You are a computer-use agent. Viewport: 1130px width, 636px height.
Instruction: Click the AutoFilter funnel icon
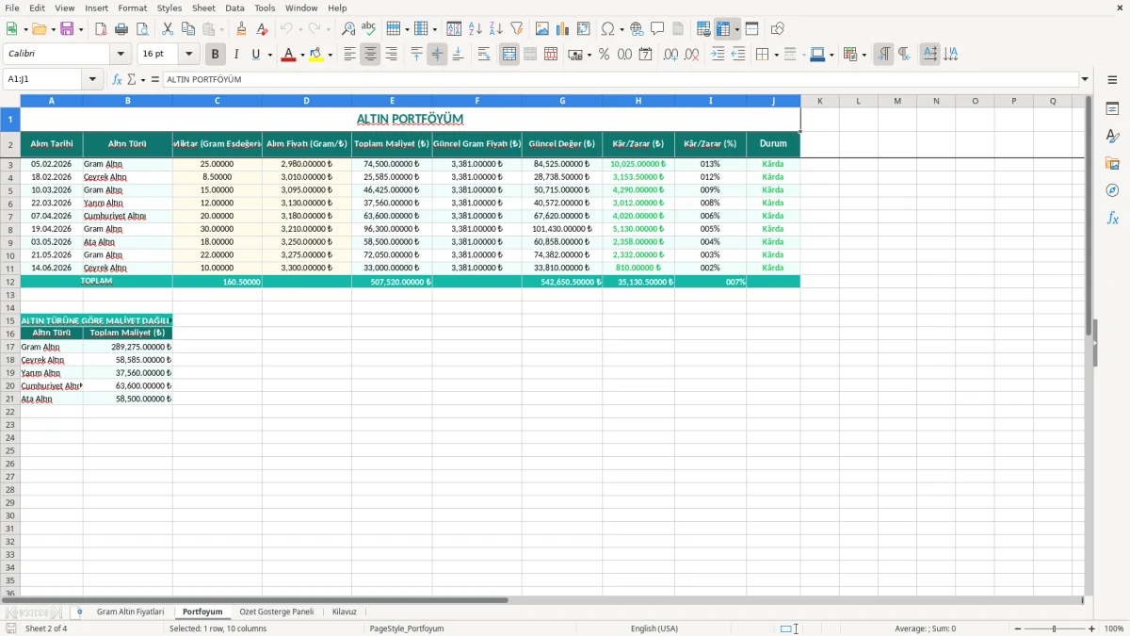[x=516, y=29]
